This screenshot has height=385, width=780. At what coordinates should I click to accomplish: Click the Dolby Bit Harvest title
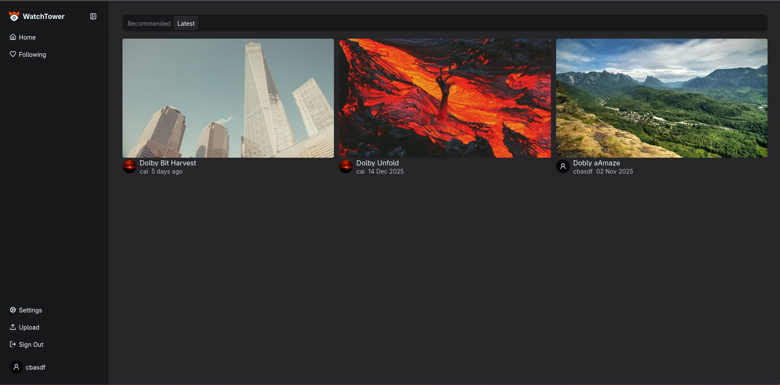pos(168,163)
